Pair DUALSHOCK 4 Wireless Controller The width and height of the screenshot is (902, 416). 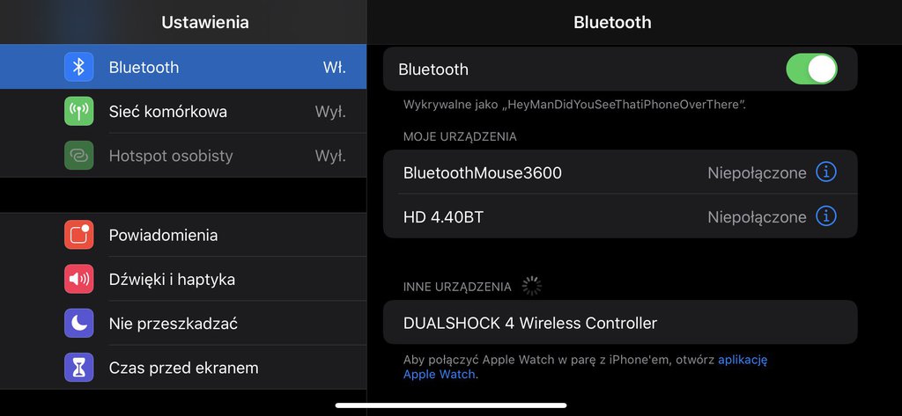[x=620, y=323]
